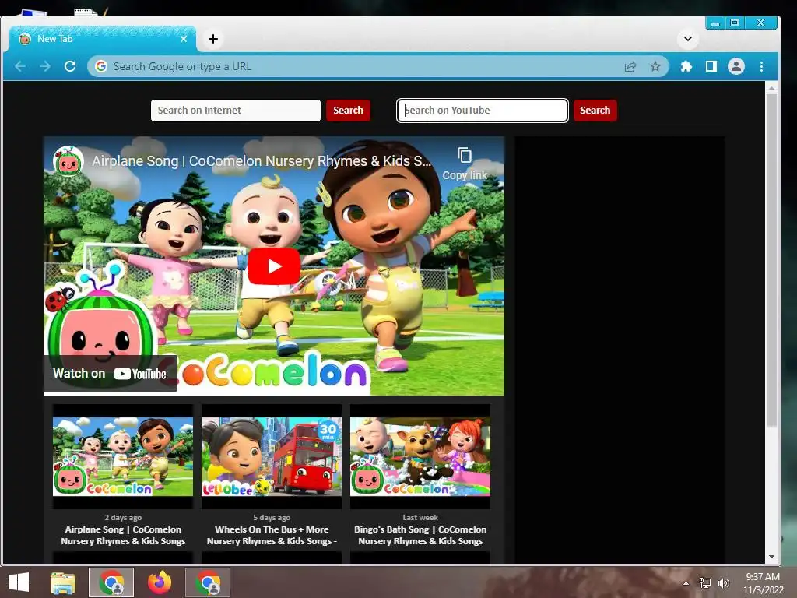
Task: Click the Copy link icon on video
Action: (465, 163)
